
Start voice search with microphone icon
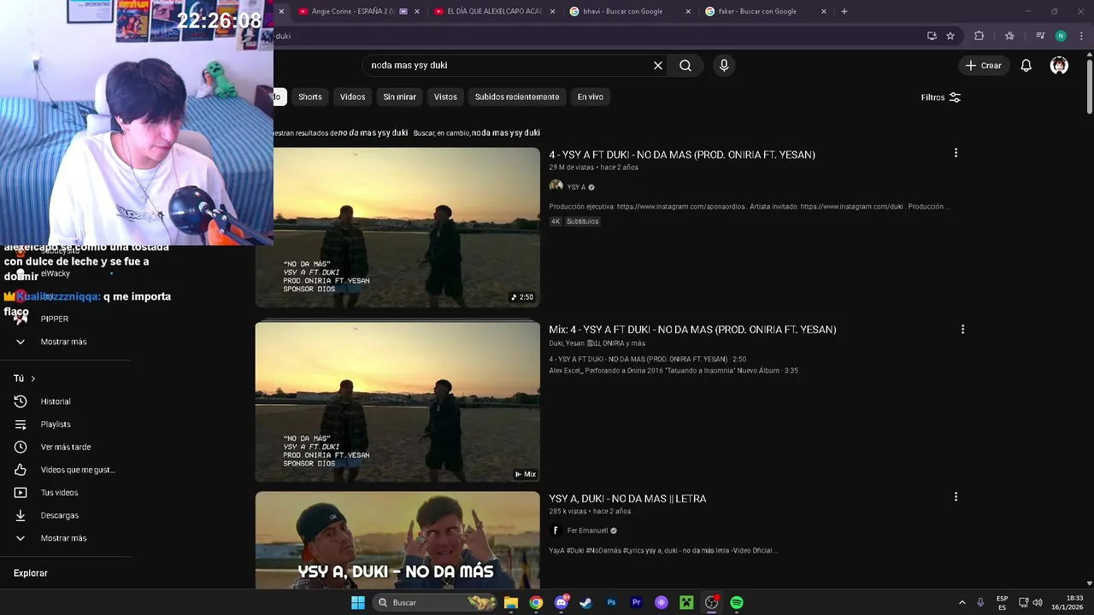coord(724,66)
